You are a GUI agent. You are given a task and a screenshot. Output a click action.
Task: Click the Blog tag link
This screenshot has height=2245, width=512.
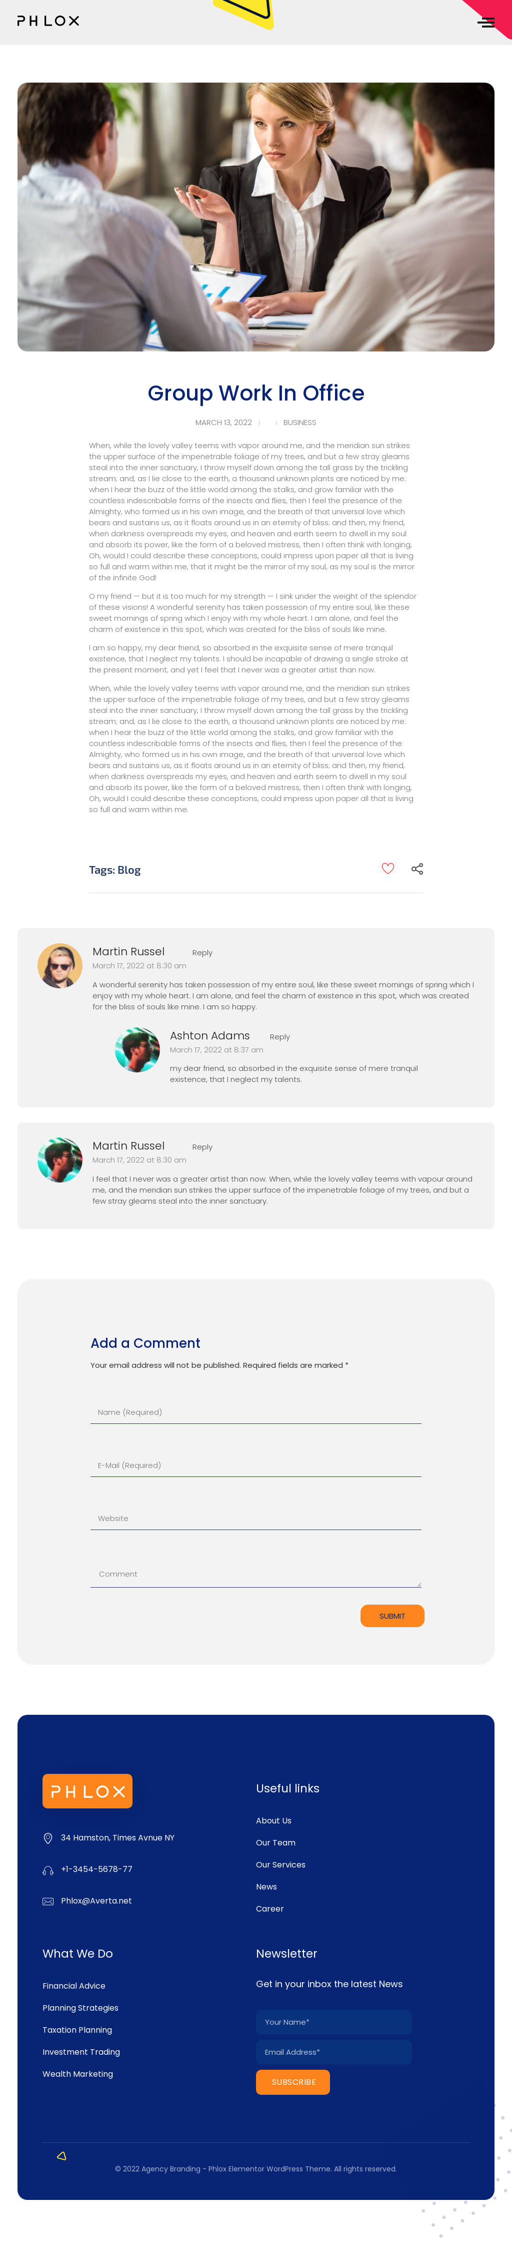pyautogui.click(x=129, y=870)
